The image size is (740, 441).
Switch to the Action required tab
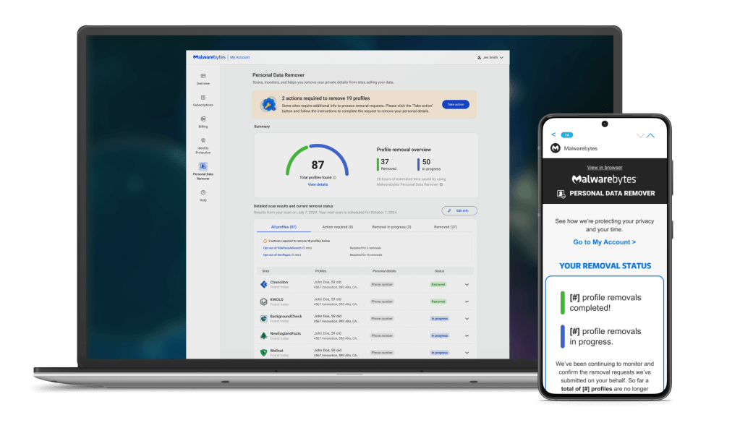click(336, 227)
